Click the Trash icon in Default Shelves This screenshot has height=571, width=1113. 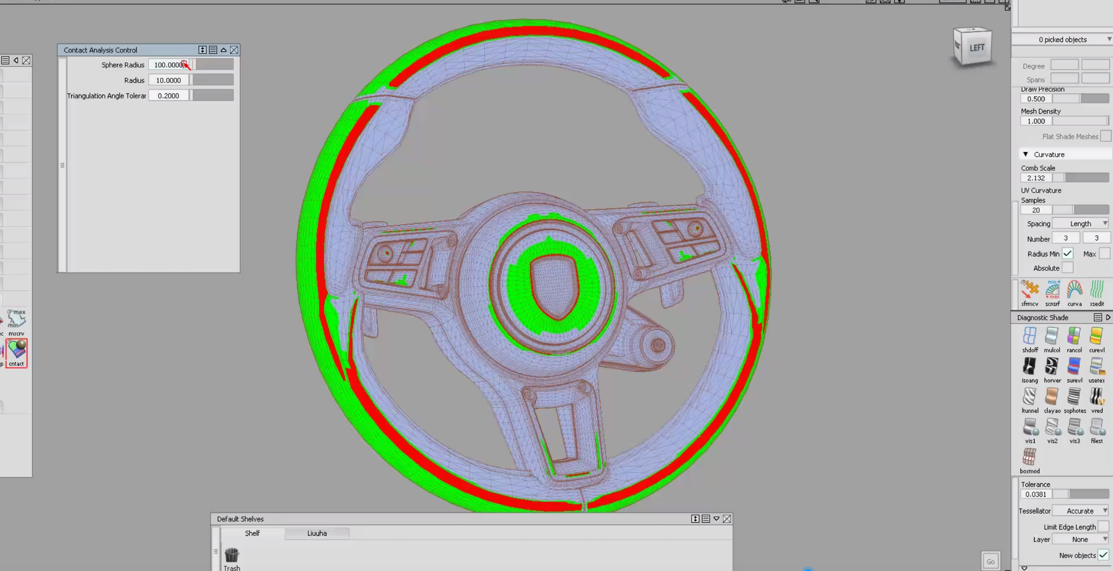pyautogui.click(x=231, y=555)
